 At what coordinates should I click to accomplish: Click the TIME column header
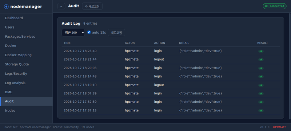pyautogui.click(x=67, y=43)
